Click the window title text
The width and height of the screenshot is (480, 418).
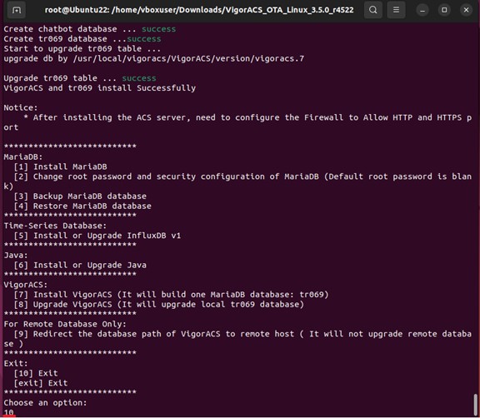(x=199, y=10)
